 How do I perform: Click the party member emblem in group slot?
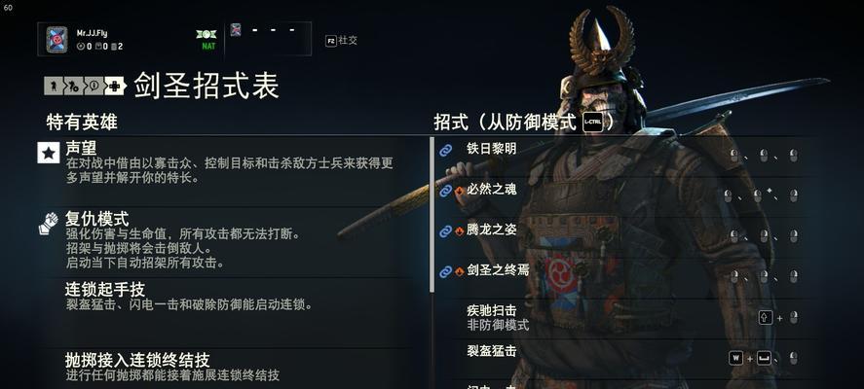pyautogui.click(x=236, y=30)
